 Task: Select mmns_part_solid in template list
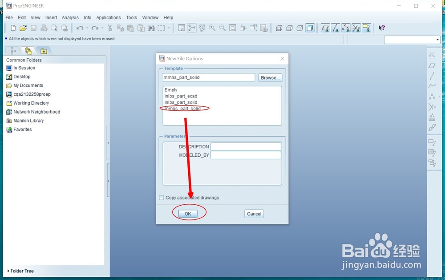182,109
